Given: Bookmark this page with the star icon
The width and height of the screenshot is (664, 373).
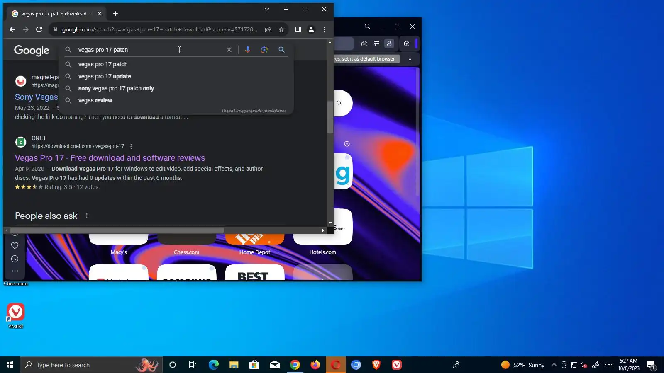Looking at the screenshot, I should click(x=281, y=29).
